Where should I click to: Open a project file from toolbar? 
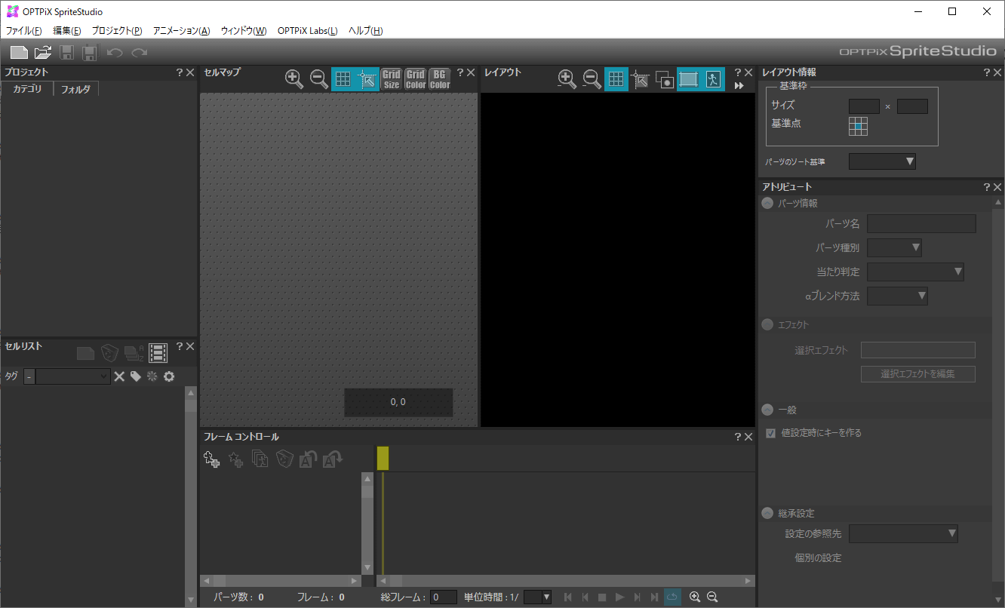coord(43,53)
